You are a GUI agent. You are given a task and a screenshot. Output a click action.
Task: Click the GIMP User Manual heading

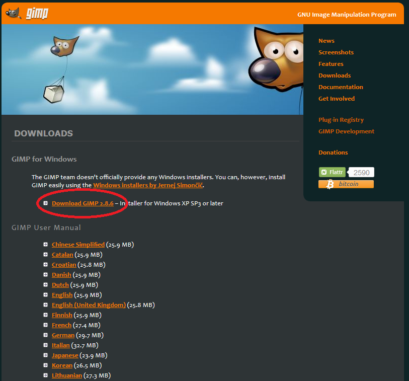[46, 227]
